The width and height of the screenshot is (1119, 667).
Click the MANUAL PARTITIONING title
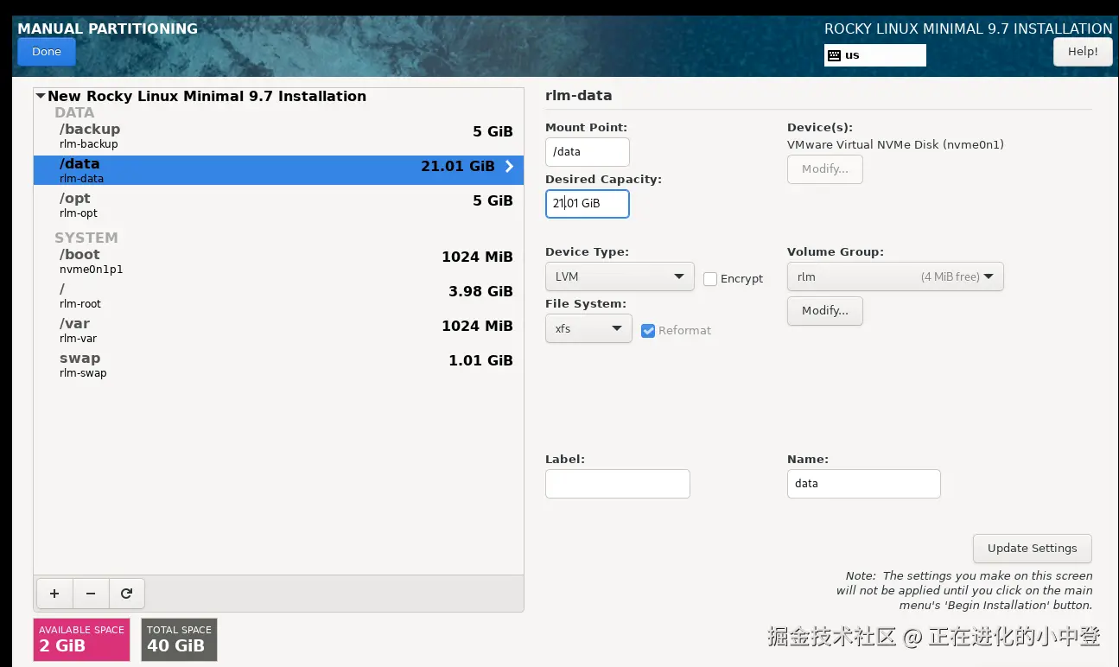pos(108,29)
